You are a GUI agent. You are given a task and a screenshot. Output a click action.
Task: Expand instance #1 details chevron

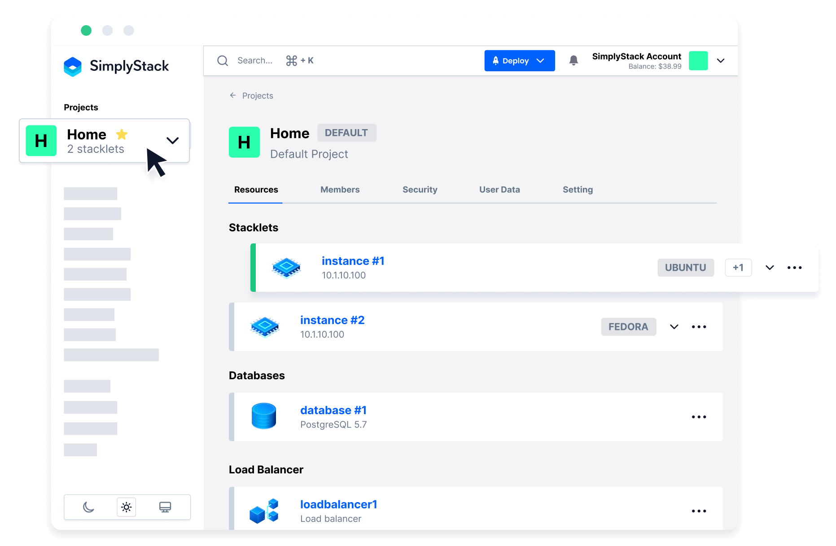770,268
